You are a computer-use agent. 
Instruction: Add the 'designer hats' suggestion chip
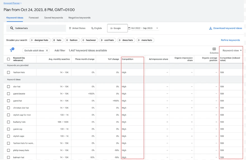[x=39, y=40]
